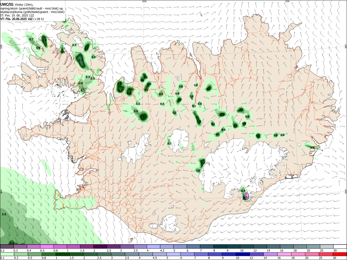The height and width of the screenshot is (260, 347).
Task: Select bottom legend swatch between 0.1 and 0.3
Action: pyautogui.click(x=7, y=254)
